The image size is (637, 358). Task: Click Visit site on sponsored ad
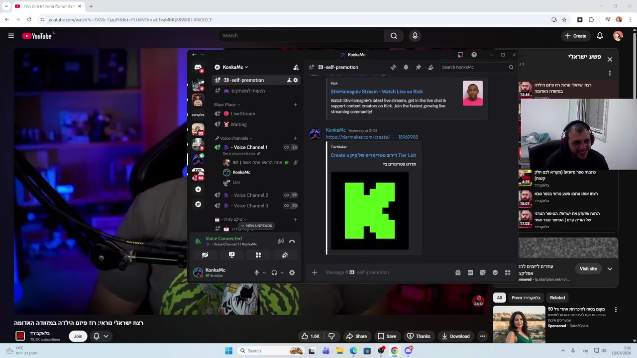pyautogui.click(x=588, y=269)
